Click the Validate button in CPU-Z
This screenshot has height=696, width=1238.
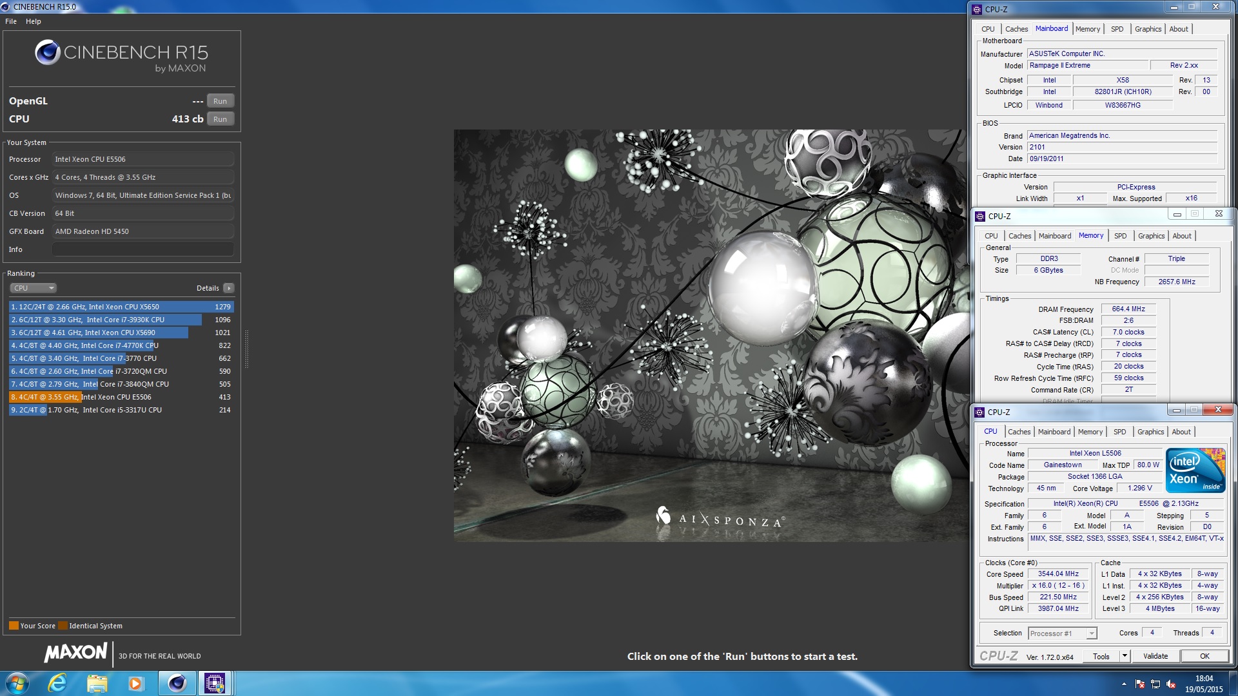pos(1155,656)
